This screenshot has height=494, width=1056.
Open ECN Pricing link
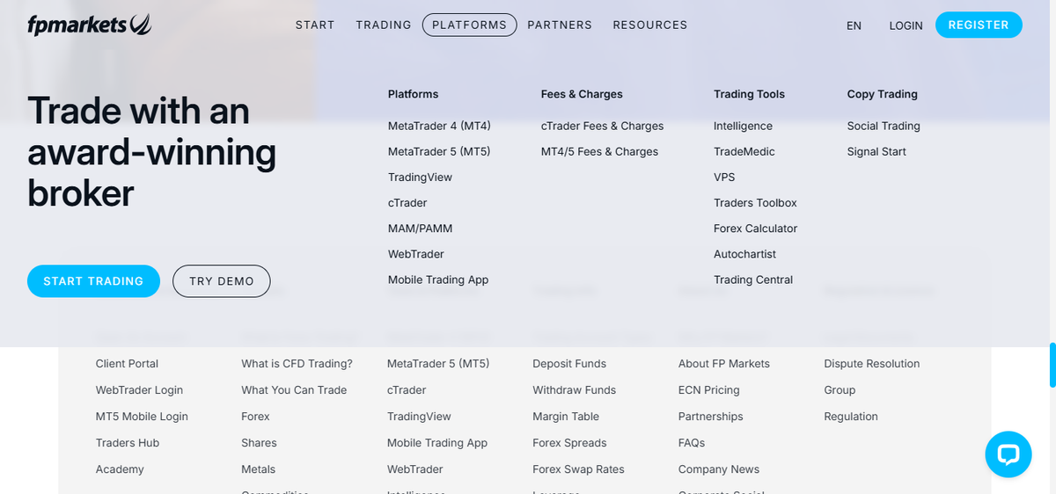point(708,389)
